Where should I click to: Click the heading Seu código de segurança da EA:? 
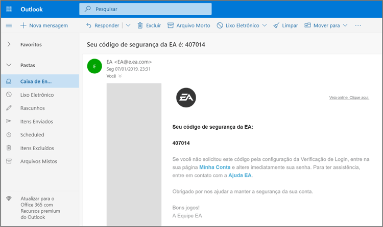[x=213, y=127]
